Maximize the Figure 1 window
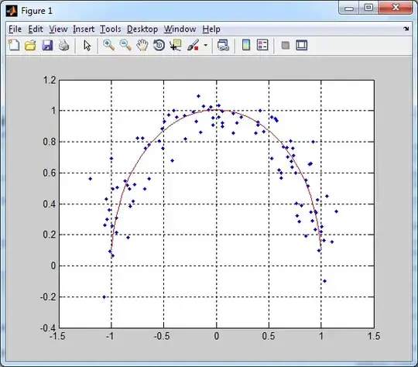This screenshot has width=418, height=367. point(368,8)
